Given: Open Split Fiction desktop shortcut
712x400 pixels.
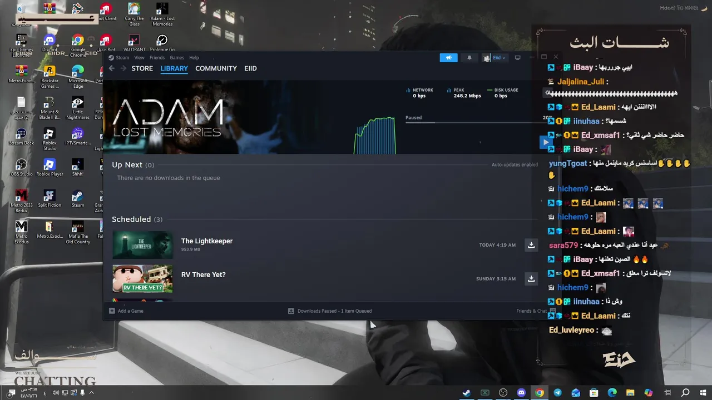Looking at the screenshot, I should (x=50, y=199).
